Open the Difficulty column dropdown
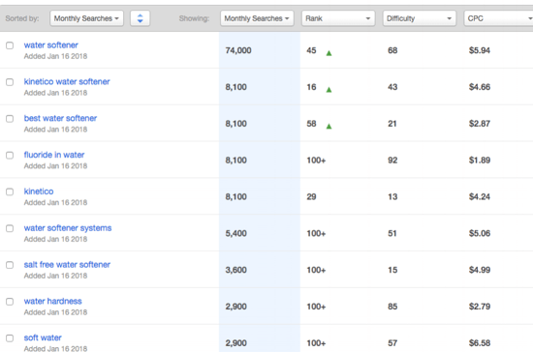The width and height of the screenshot is (533, 352). (x=420, y=18)
